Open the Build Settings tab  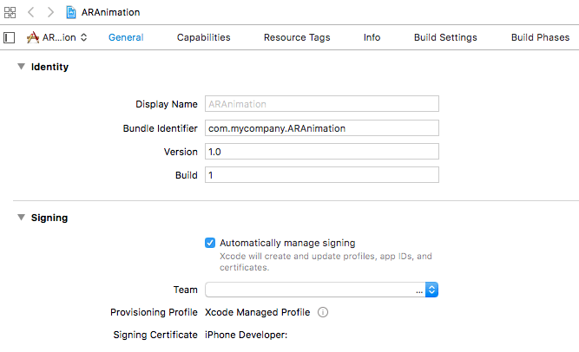pyautogui.click(x=445, y=37)
